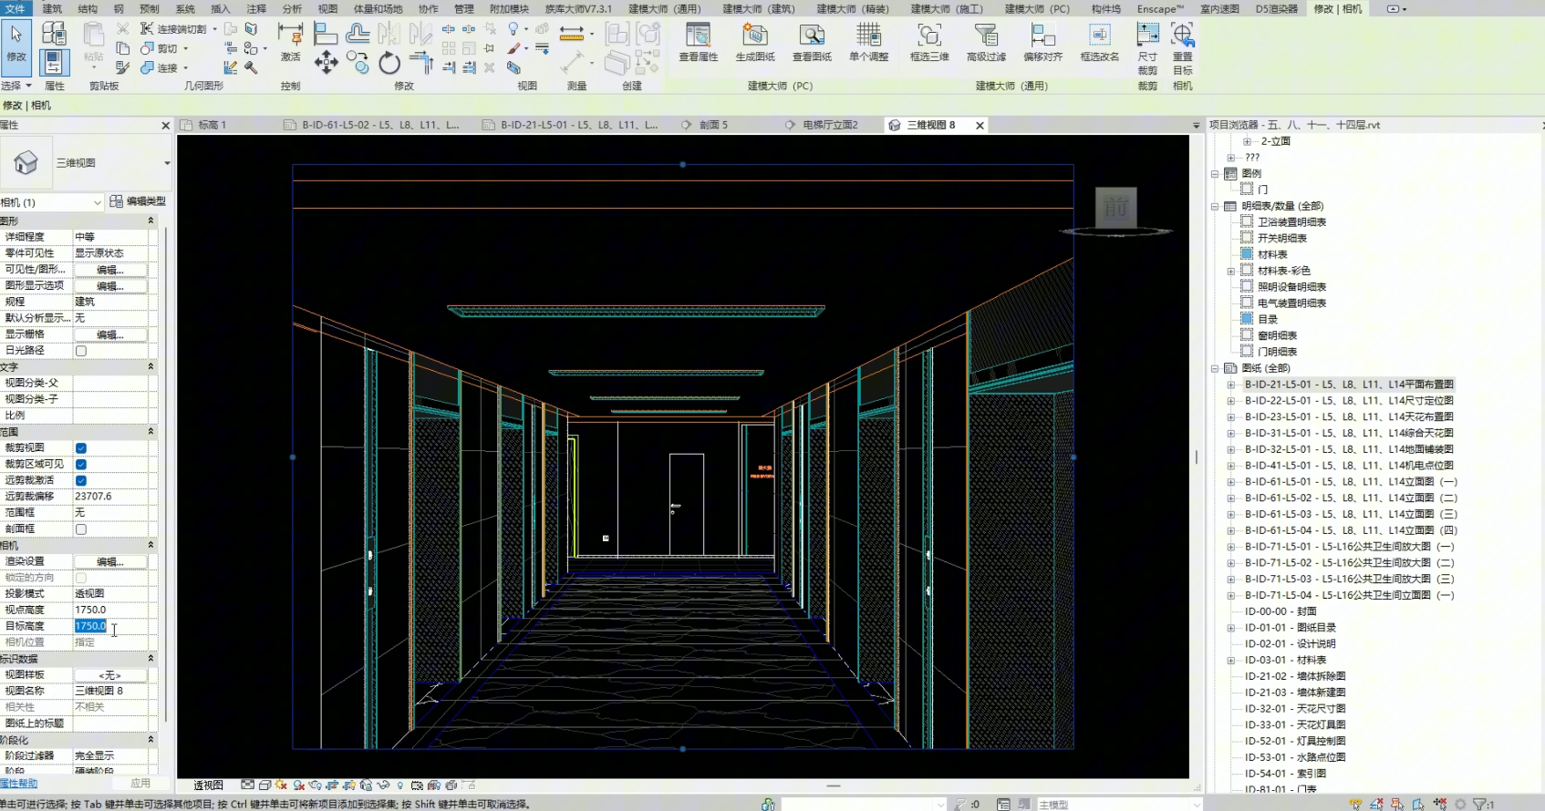The height and width of the screenshot is (811, 1545).
Task: Select the Rotate tool in the ribbon
Action: point(389,63)
